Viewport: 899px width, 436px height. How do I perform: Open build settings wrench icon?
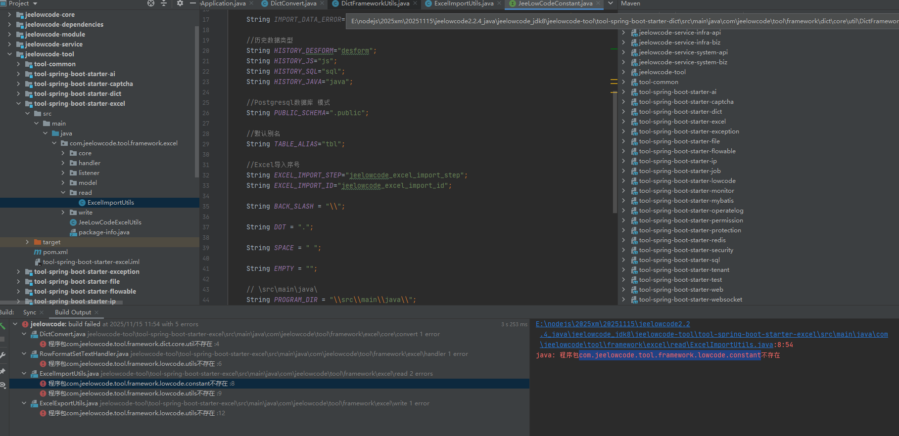[x=2, y=355]
